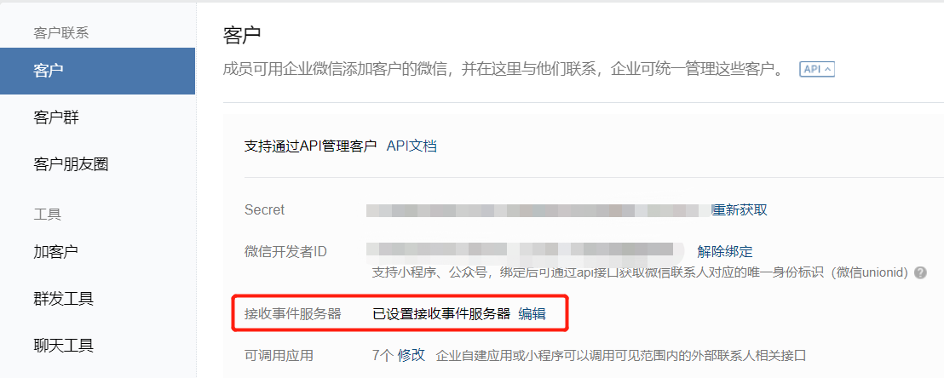Click 编辑 for 接收事件服务器

532,313
